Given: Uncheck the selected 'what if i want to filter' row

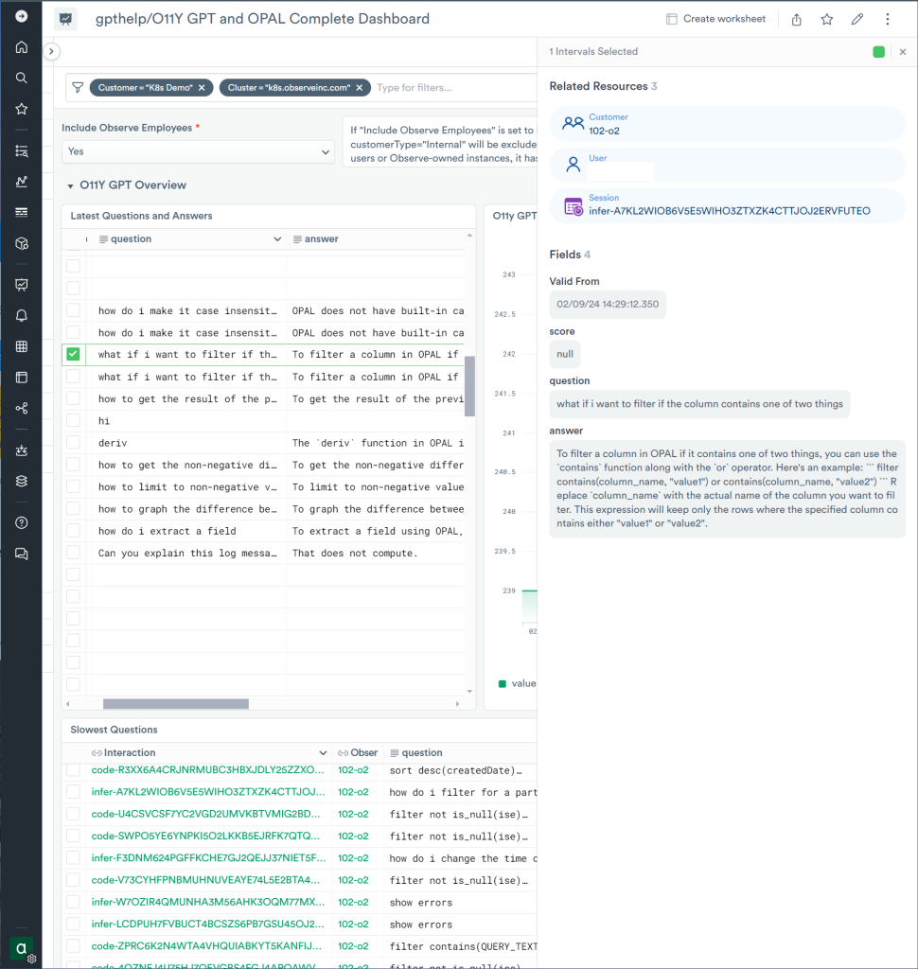Looking at the screenshot, I should pyautogui.click(x=73, y=354).
